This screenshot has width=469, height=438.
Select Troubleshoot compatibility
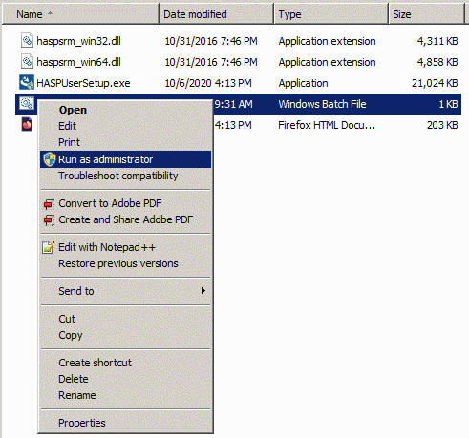[118, 176]
